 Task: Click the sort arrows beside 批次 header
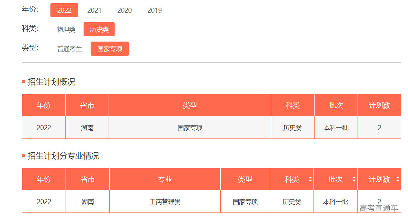click(x=354, y=179)
